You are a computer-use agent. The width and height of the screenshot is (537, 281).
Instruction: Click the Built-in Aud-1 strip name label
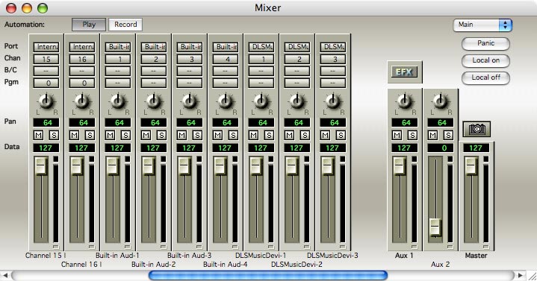click(117, 256)
